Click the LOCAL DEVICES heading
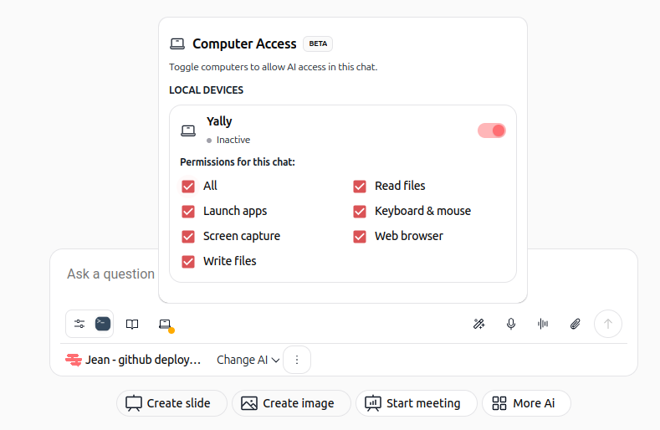Viewport: 660px width, 430px height. [x=207, y=90]
